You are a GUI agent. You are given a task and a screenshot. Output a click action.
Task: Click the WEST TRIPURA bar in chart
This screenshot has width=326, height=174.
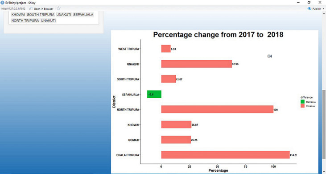click(x=166, y=49)
